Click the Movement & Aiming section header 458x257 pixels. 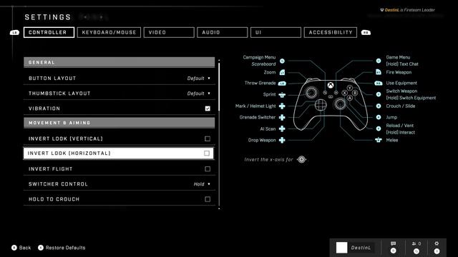pos(120,123)
